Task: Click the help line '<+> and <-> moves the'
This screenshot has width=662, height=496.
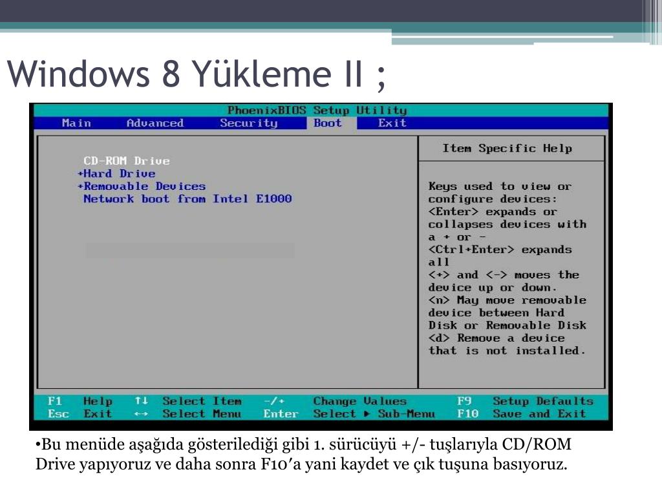Action: 504,275
